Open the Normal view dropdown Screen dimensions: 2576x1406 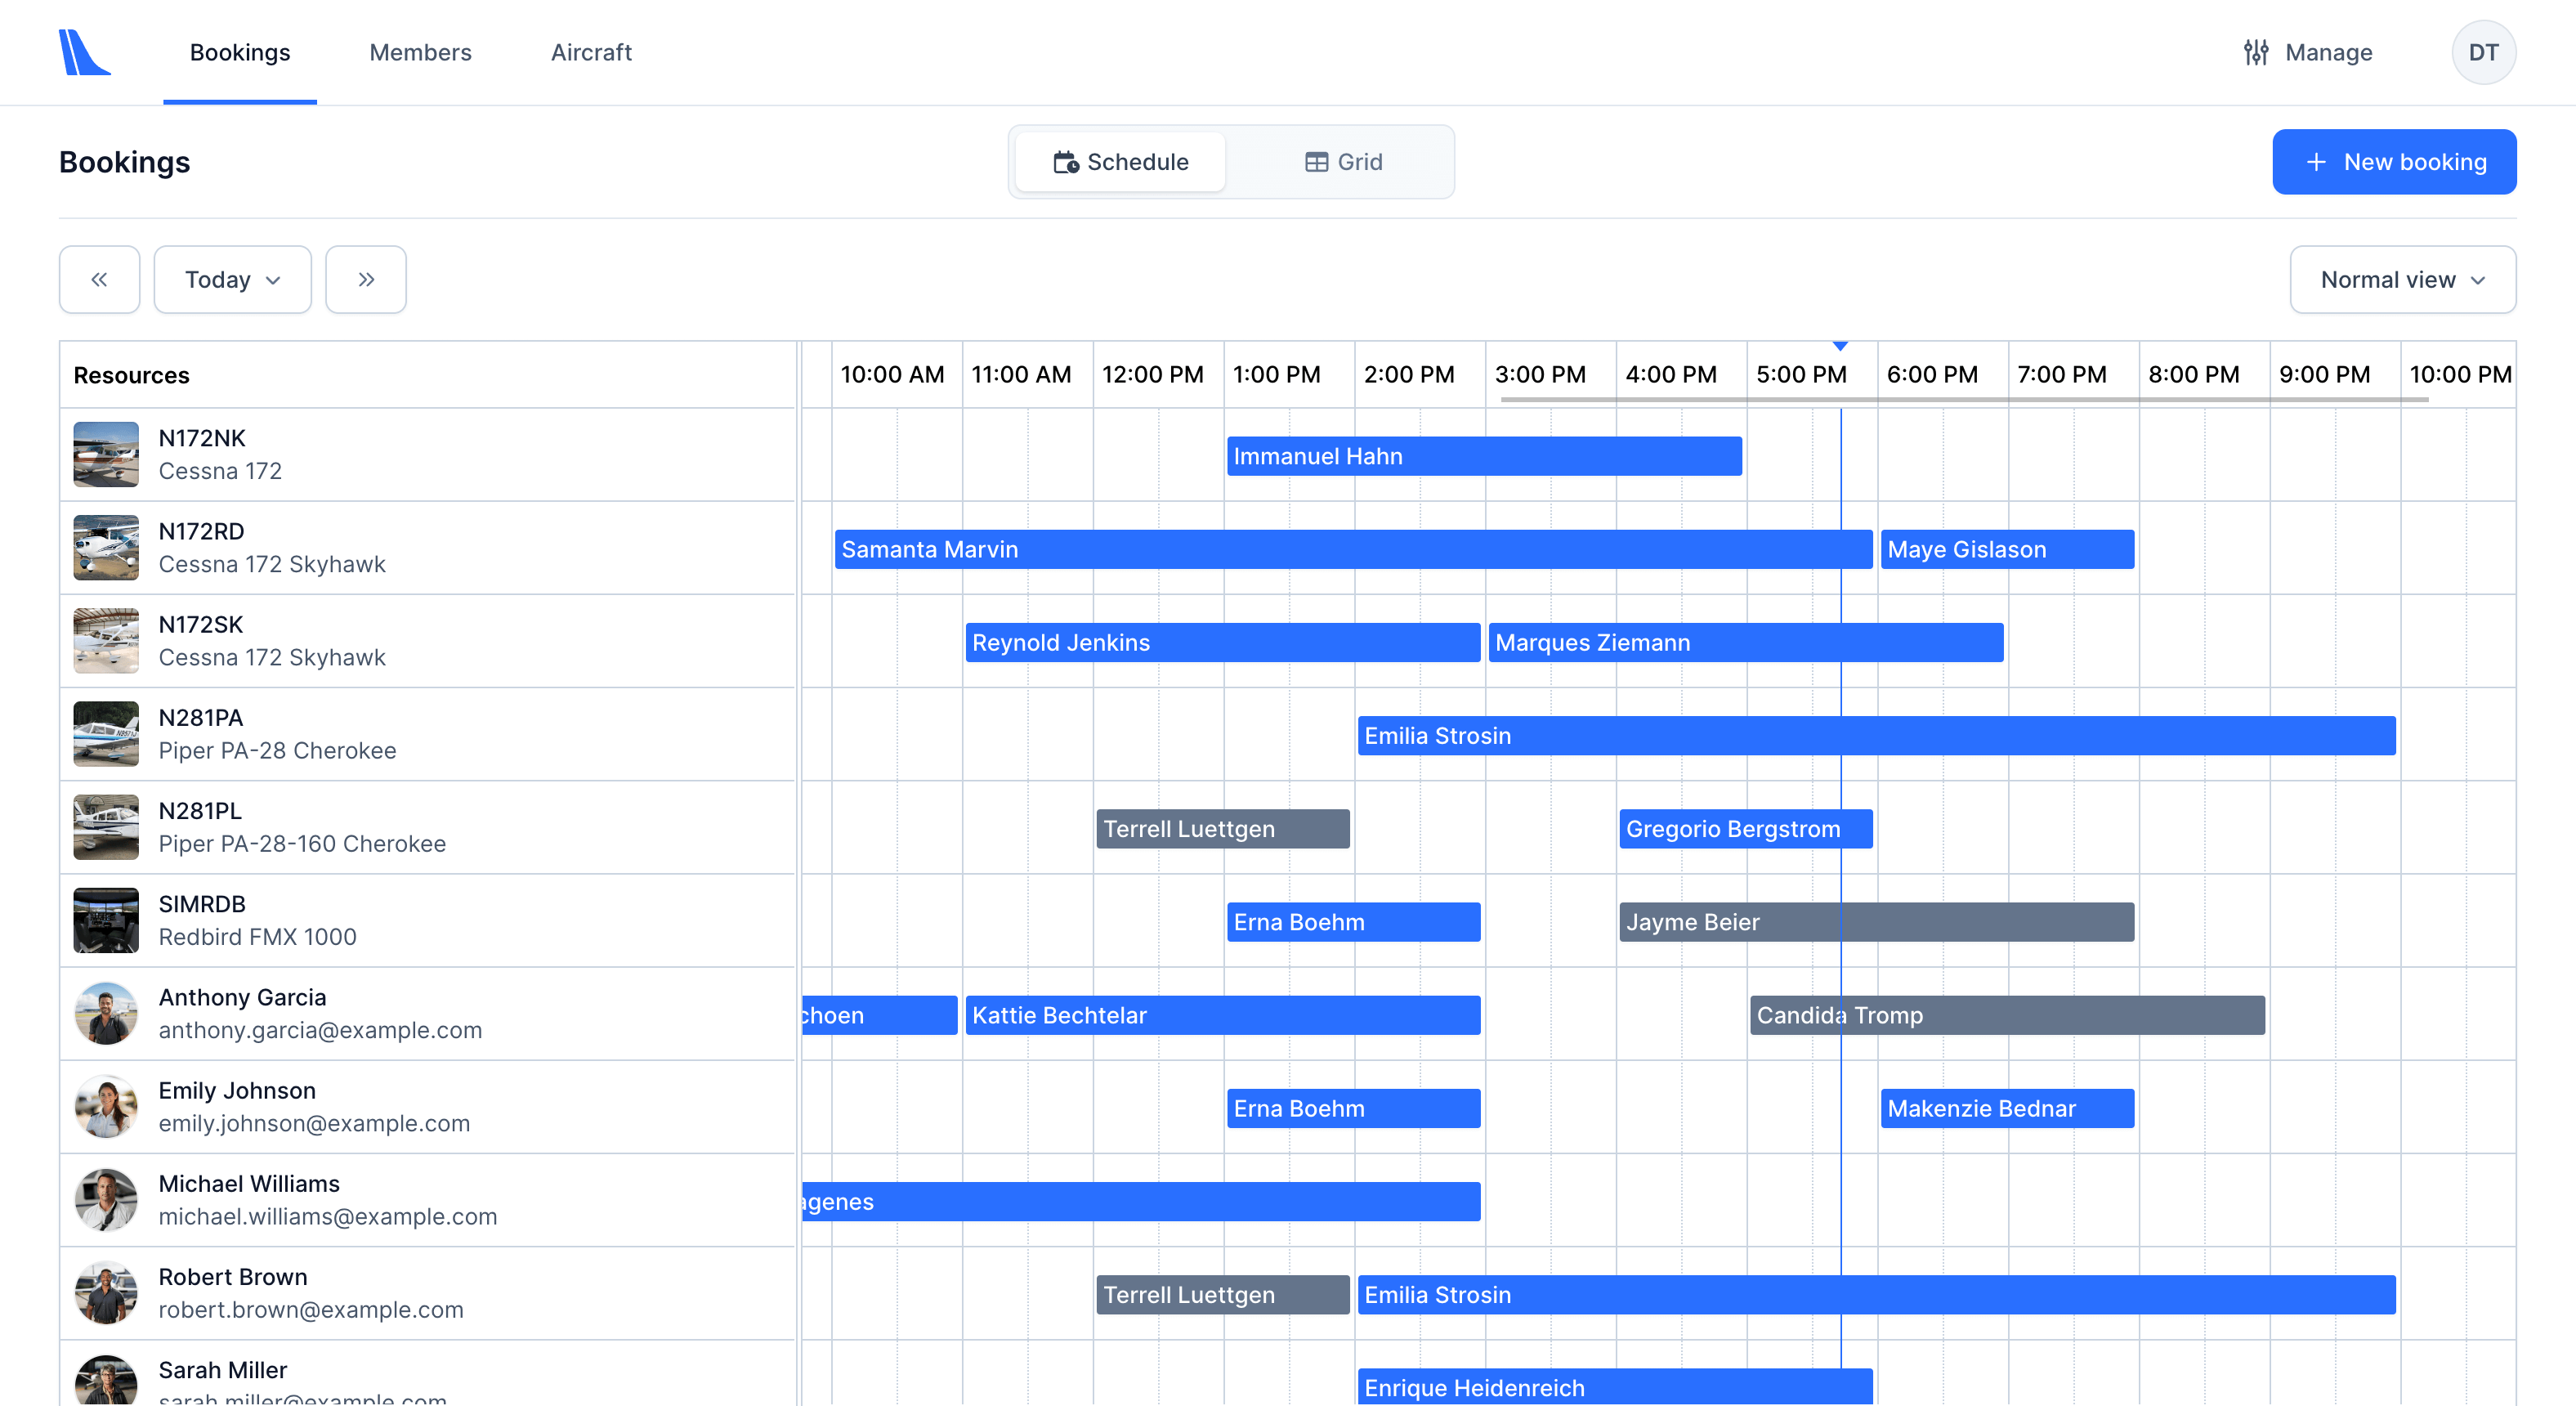[2402, 279]
